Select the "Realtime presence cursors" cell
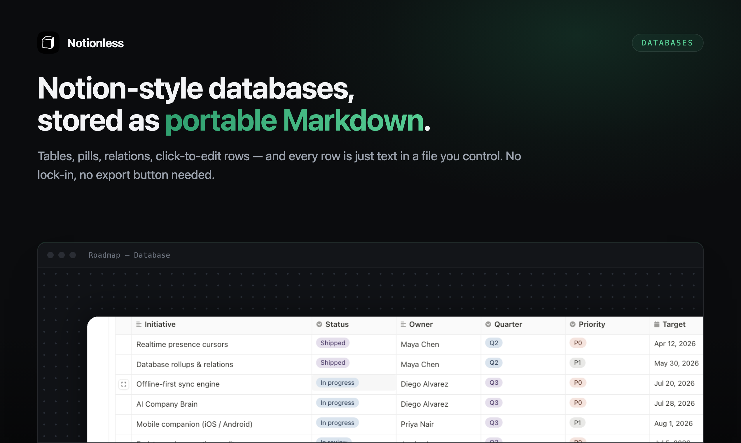This screenshot has width=741, height=443. click(222, 344)
